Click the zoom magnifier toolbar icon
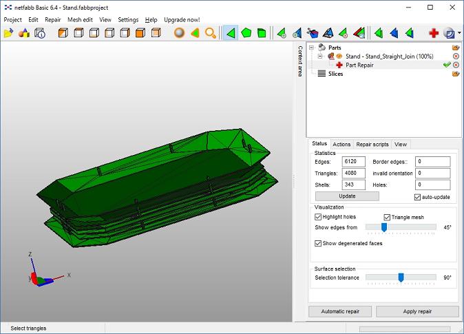 pos(211,33)
